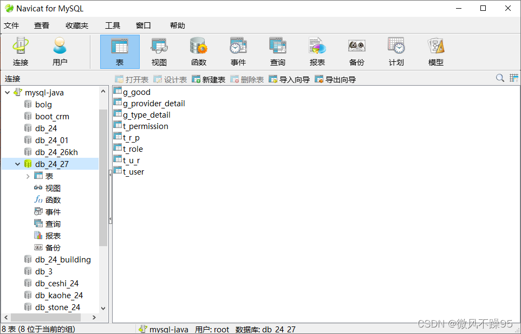The image size is (521, 334).
Task: Open the t_user table in list
Action: coord(133,171)
